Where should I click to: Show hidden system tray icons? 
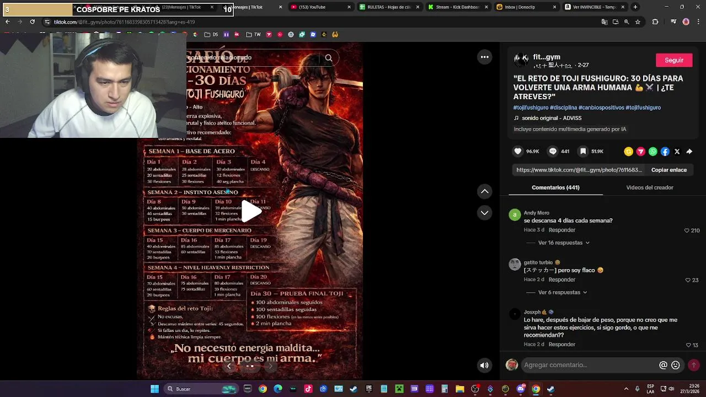626,389
